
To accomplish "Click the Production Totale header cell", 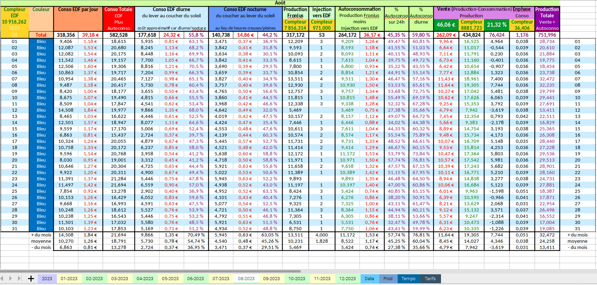I will click(547, 19).
